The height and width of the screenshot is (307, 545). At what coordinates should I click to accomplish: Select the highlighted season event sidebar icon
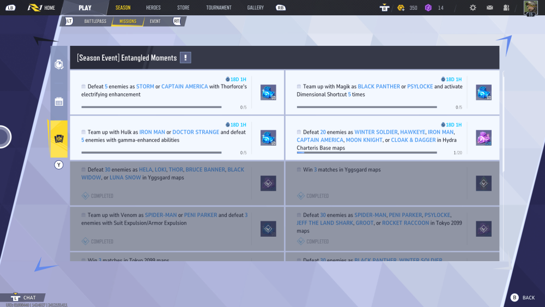point(59,139)
